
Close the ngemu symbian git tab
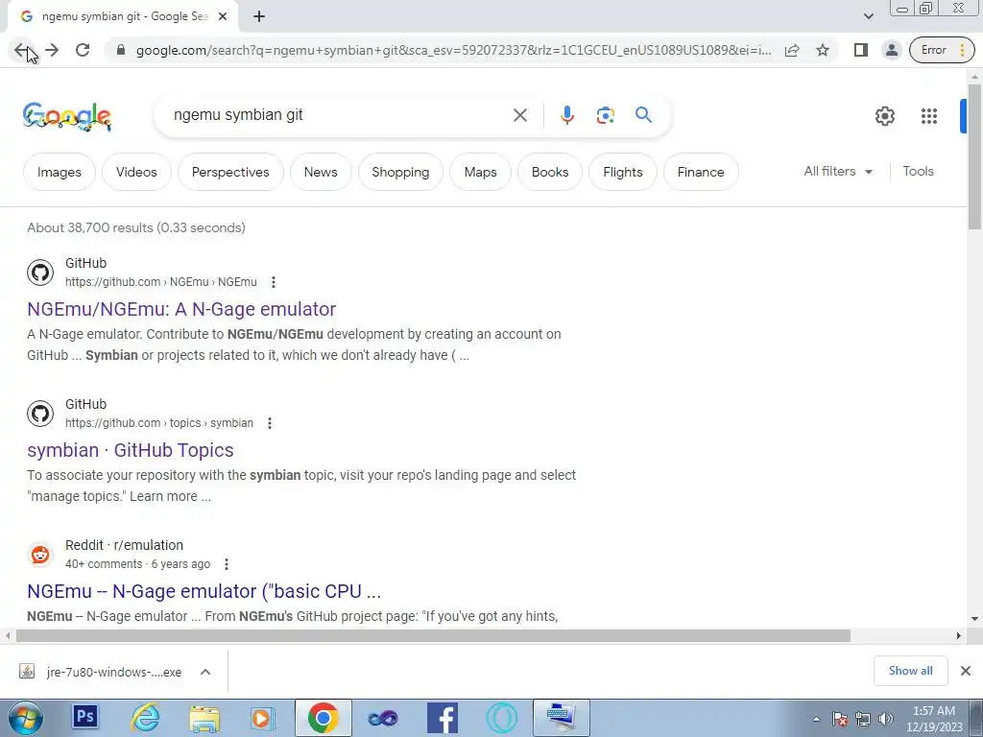point(223,16)
